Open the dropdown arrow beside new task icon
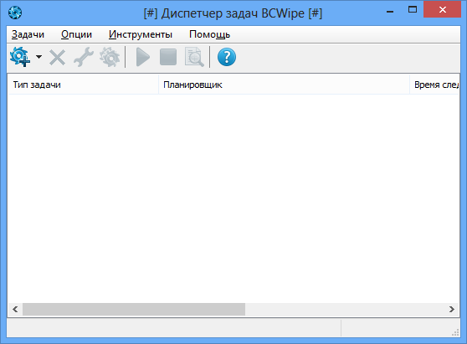467x344 pixels. (x=38, y=57)
